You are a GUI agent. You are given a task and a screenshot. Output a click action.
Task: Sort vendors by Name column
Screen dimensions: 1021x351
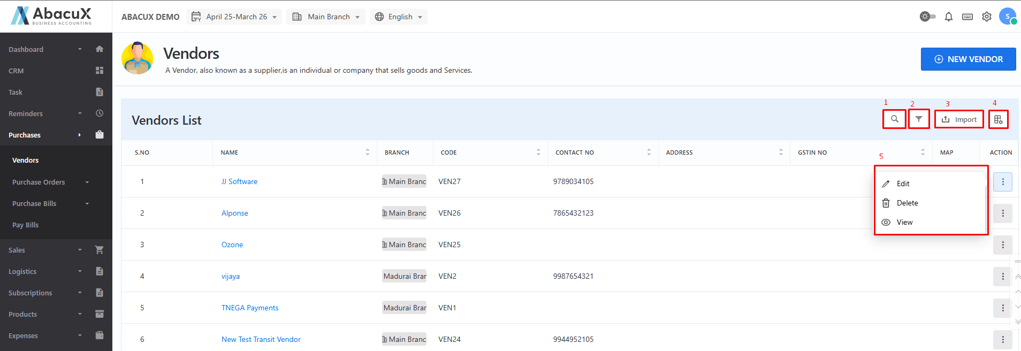tap(367, 152)
